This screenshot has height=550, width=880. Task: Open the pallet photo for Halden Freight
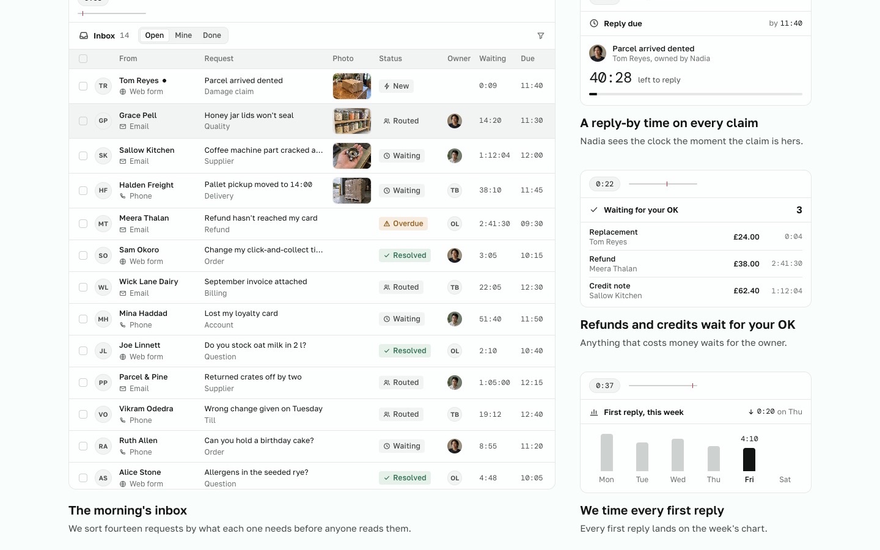352,191
